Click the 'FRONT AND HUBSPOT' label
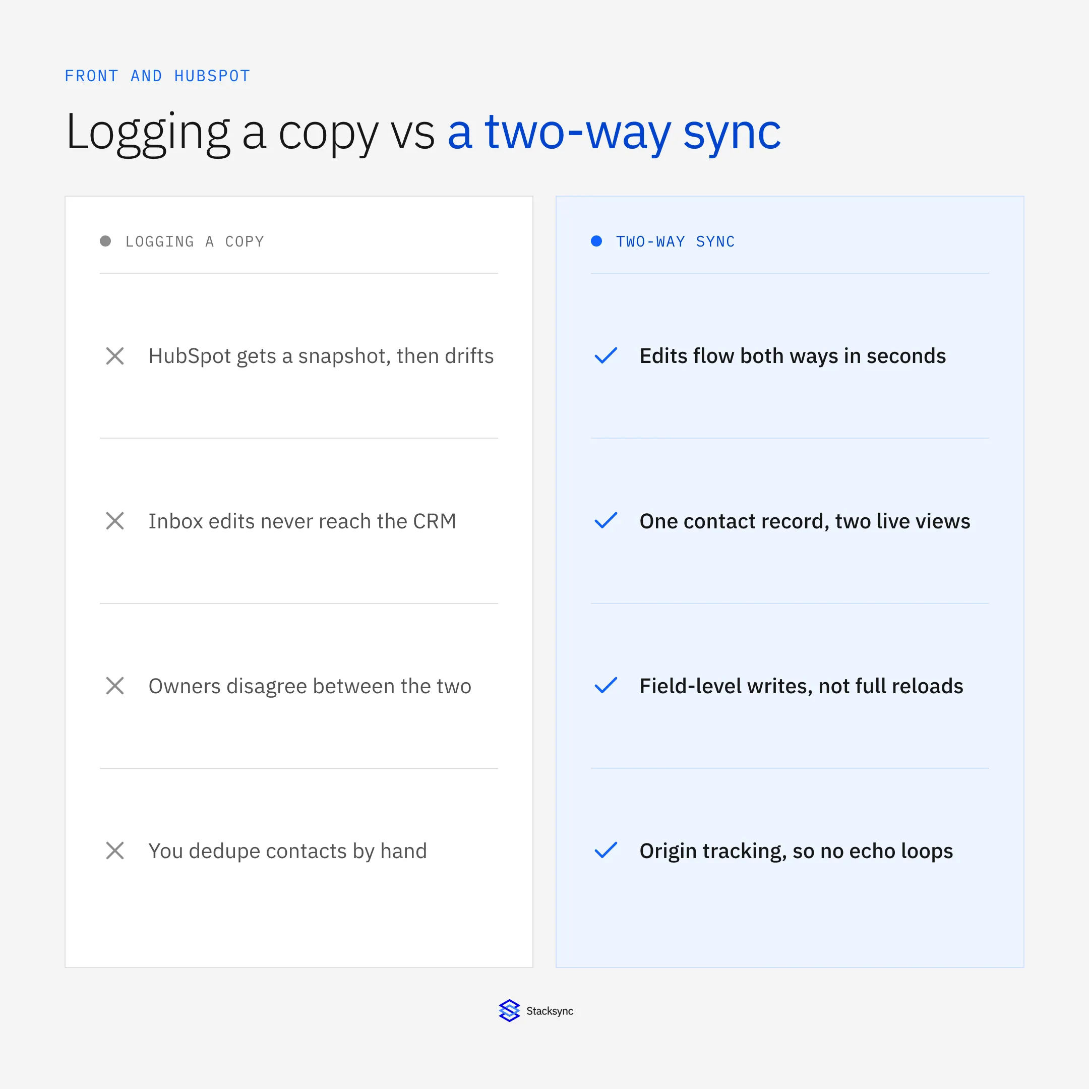Screen dimensions: 1089x1089 point(157,76)
